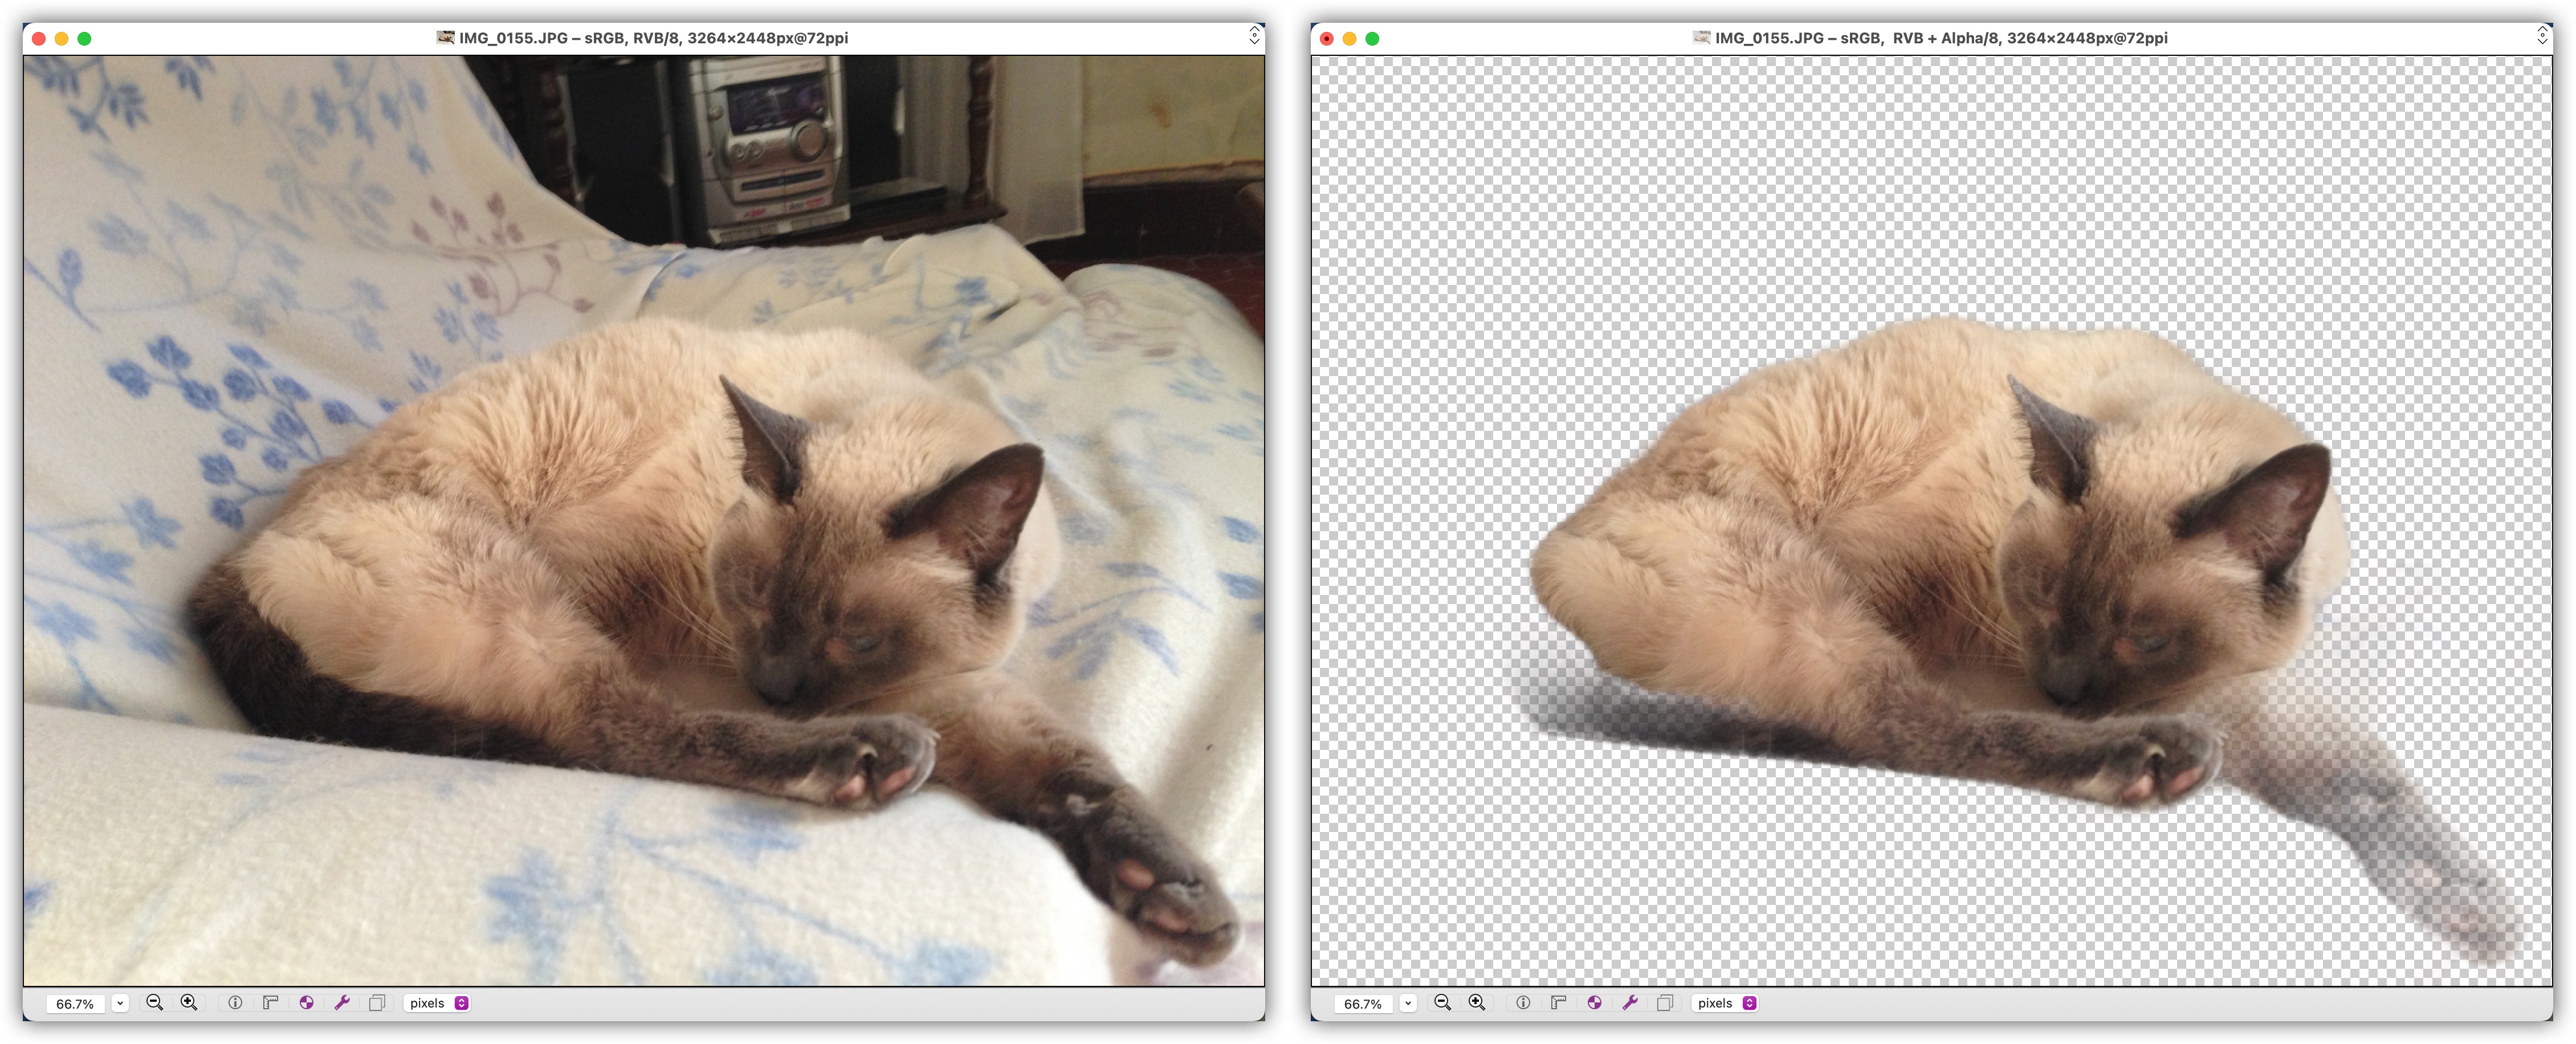
Task: Open image info in the RVB + Alpha/8 window
Action: [1523, 1002]
